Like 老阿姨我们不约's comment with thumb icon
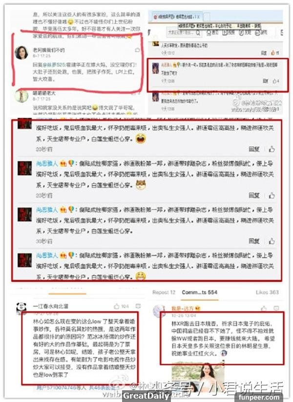The width and height of the screenshot is (293, 402). tap(137, 50)
